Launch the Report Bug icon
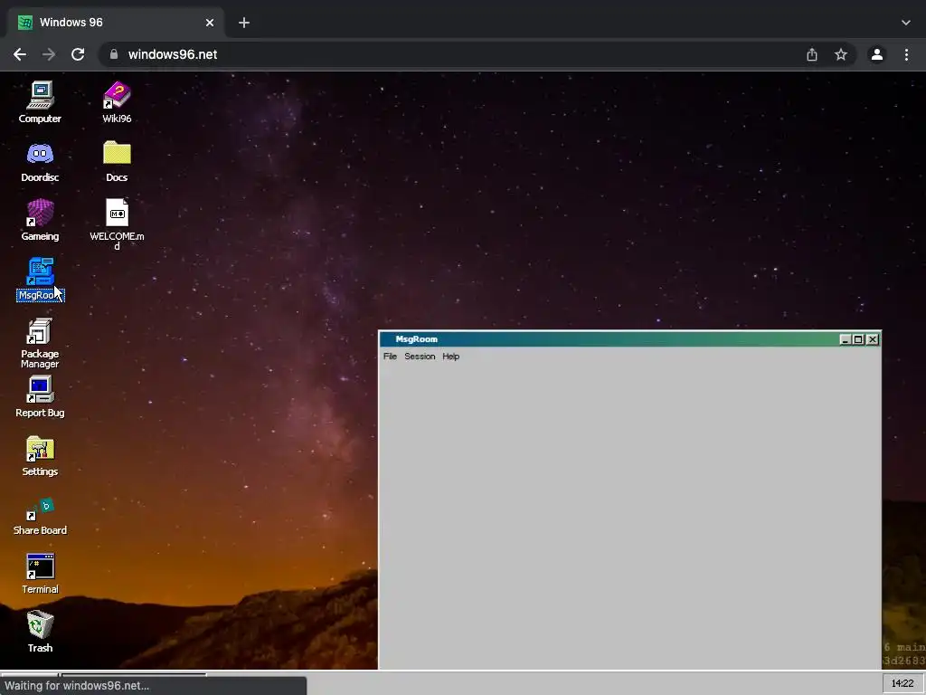Viewport: 926px width, 695px height. coord(40,396)
